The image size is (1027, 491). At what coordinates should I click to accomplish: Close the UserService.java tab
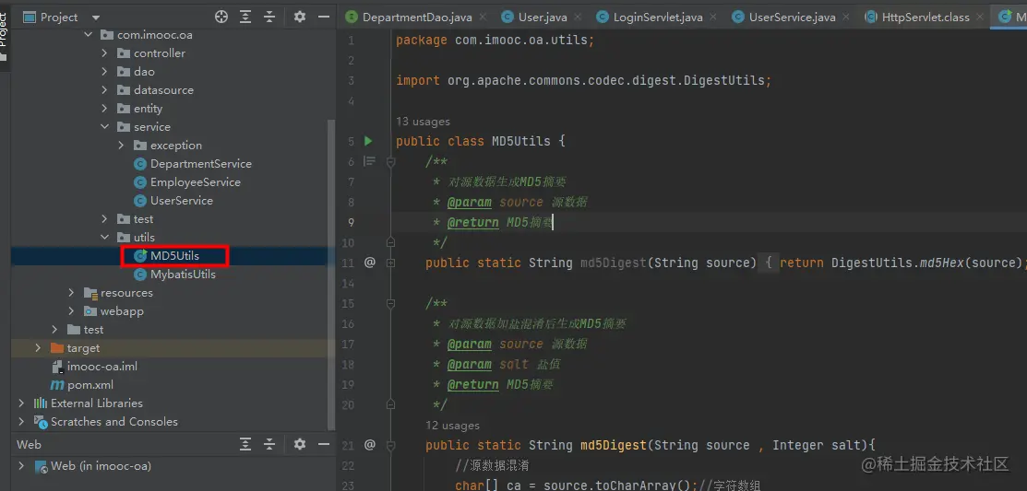[848, 18]
